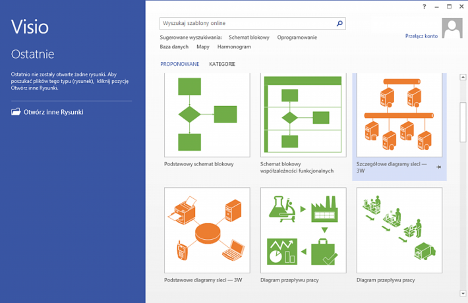Click Baza danych suggested search
The image size is (468, 303).
174,47
